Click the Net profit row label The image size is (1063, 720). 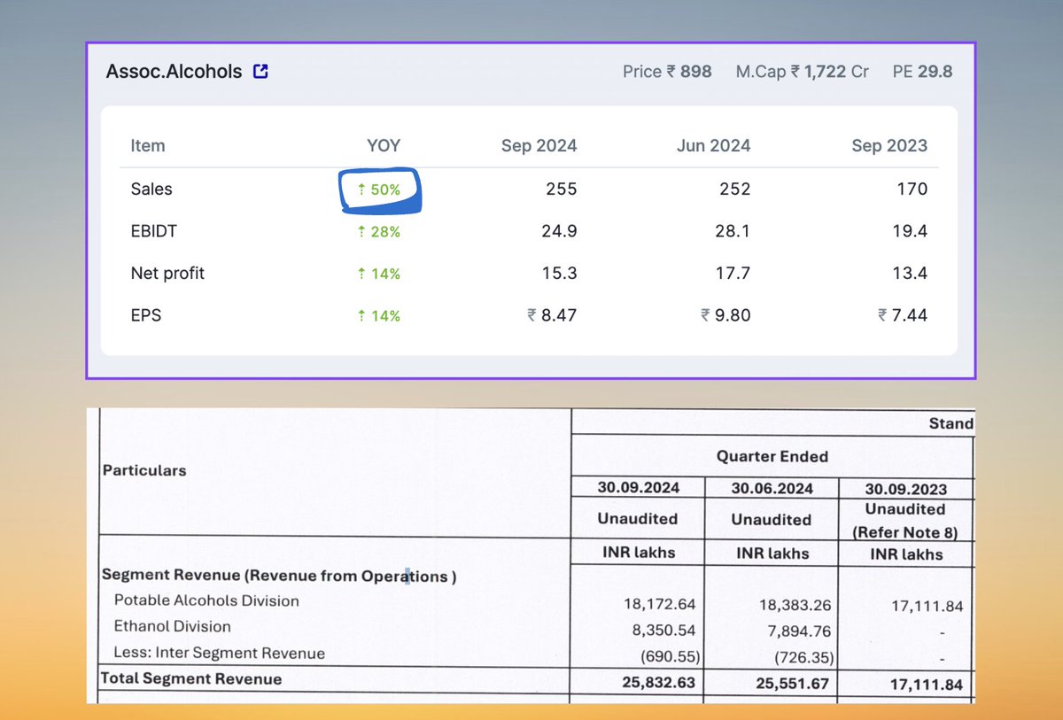pos(167,273)
